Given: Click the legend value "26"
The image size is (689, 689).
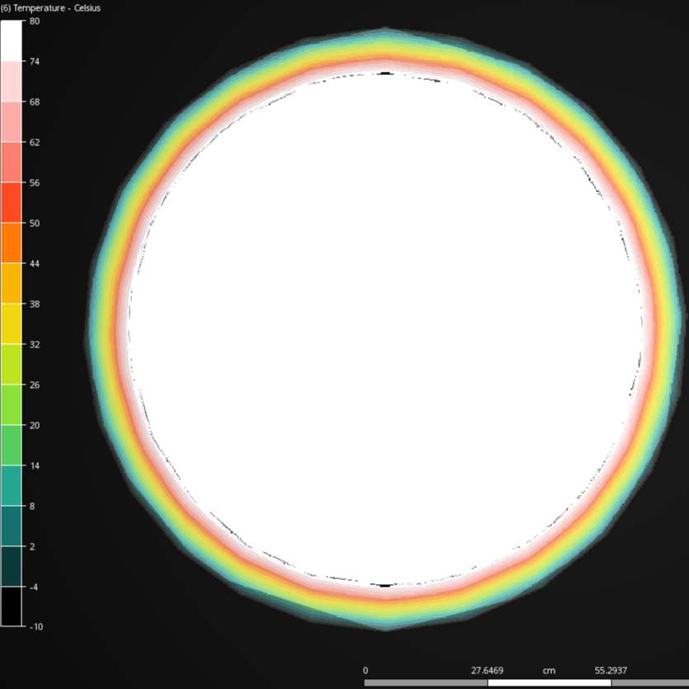Looking at the screenshot, I should [35, 385].
